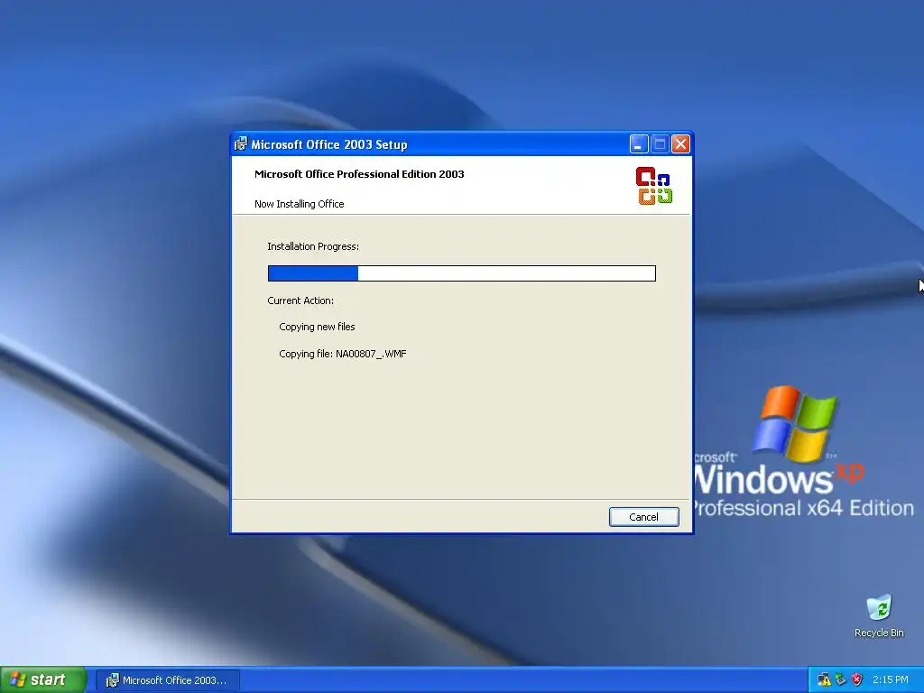Viewport: 924px width, 693px height.
Task: Click the Office logo in the setup header
Action: pos(654,186)
